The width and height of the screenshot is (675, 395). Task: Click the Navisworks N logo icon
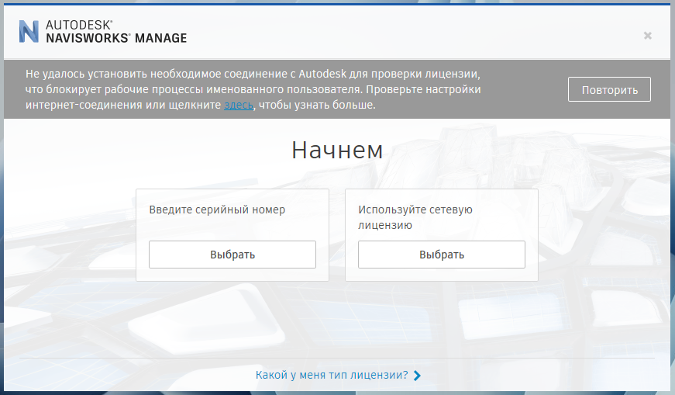(29, 31)
